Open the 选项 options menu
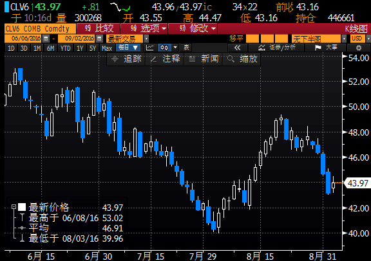The image size is (371, 261). click(144, 29)
